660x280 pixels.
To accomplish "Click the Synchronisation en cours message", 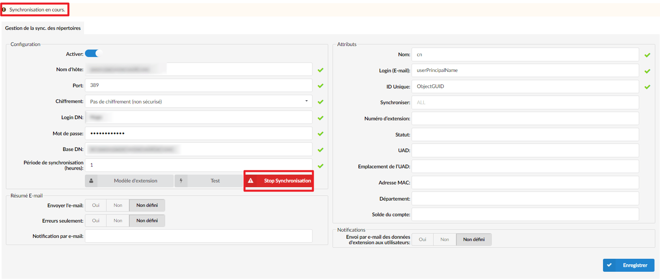I will point(37,10).
